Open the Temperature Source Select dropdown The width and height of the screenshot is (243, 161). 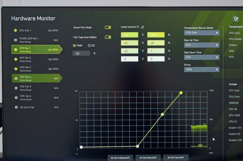pyautogui.click(x=202, y=33)
